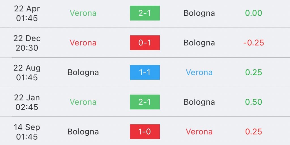This screenshot has width=290, height=145.
Task: Click red Verona in 14 Sep match
Action: pyautogui.click(x=199, y=132)
